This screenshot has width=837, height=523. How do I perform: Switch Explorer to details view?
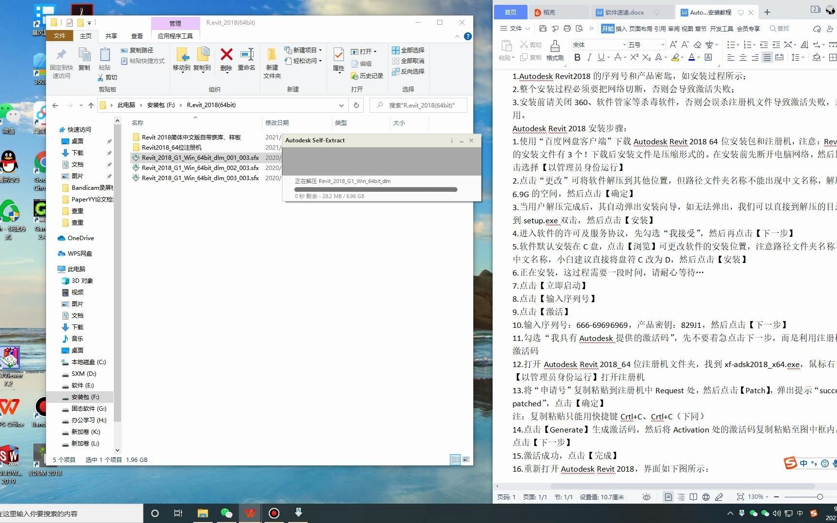(455, 460)
